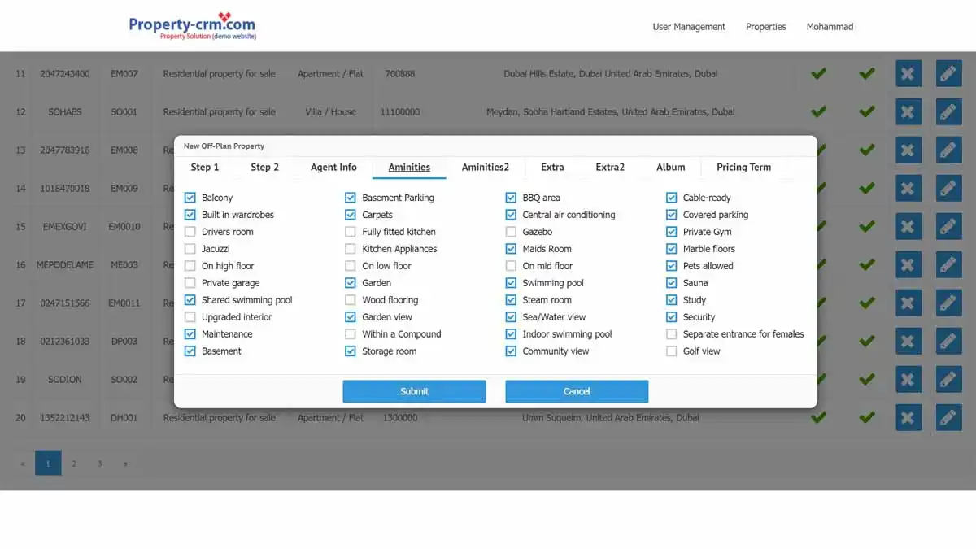Edit row 17 with the pencil icon

948,303
